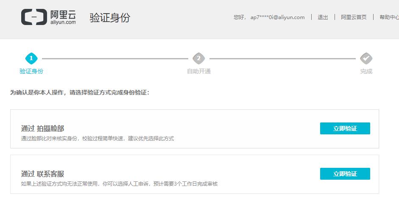Log out via the 退出 link

point(323,17)
